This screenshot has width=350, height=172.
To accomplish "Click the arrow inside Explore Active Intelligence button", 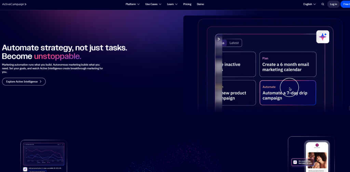I will point(41,82).
